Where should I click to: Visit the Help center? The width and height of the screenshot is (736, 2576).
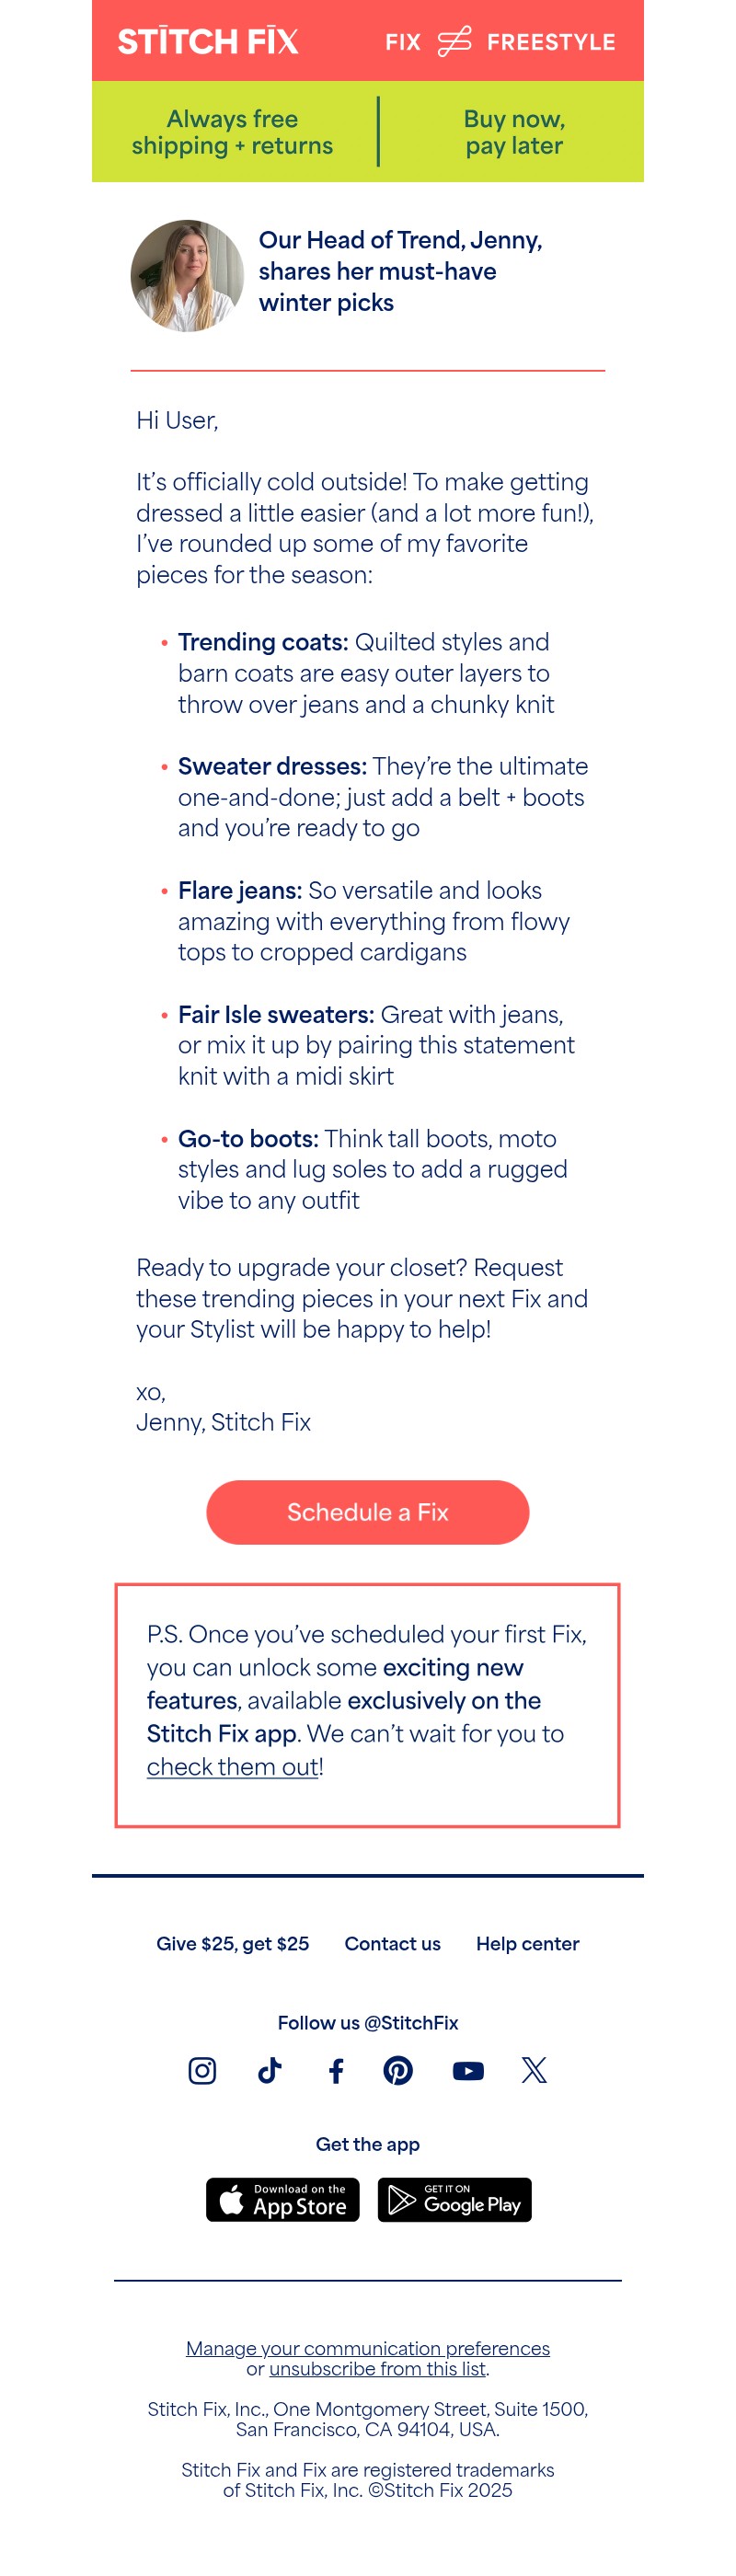pyautogui.click(x=527, y=1944)
